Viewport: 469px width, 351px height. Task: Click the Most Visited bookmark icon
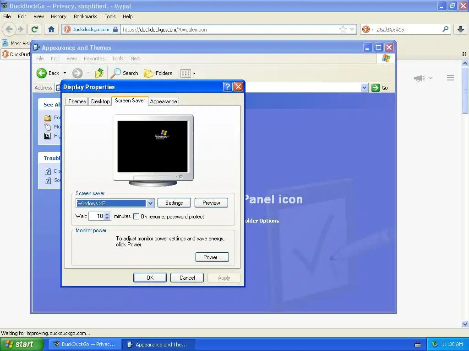pos(5,43)
